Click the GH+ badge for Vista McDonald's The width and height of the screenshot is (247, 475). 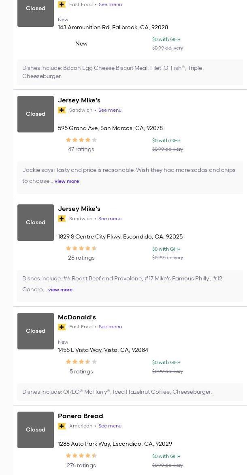click(62, 327)
